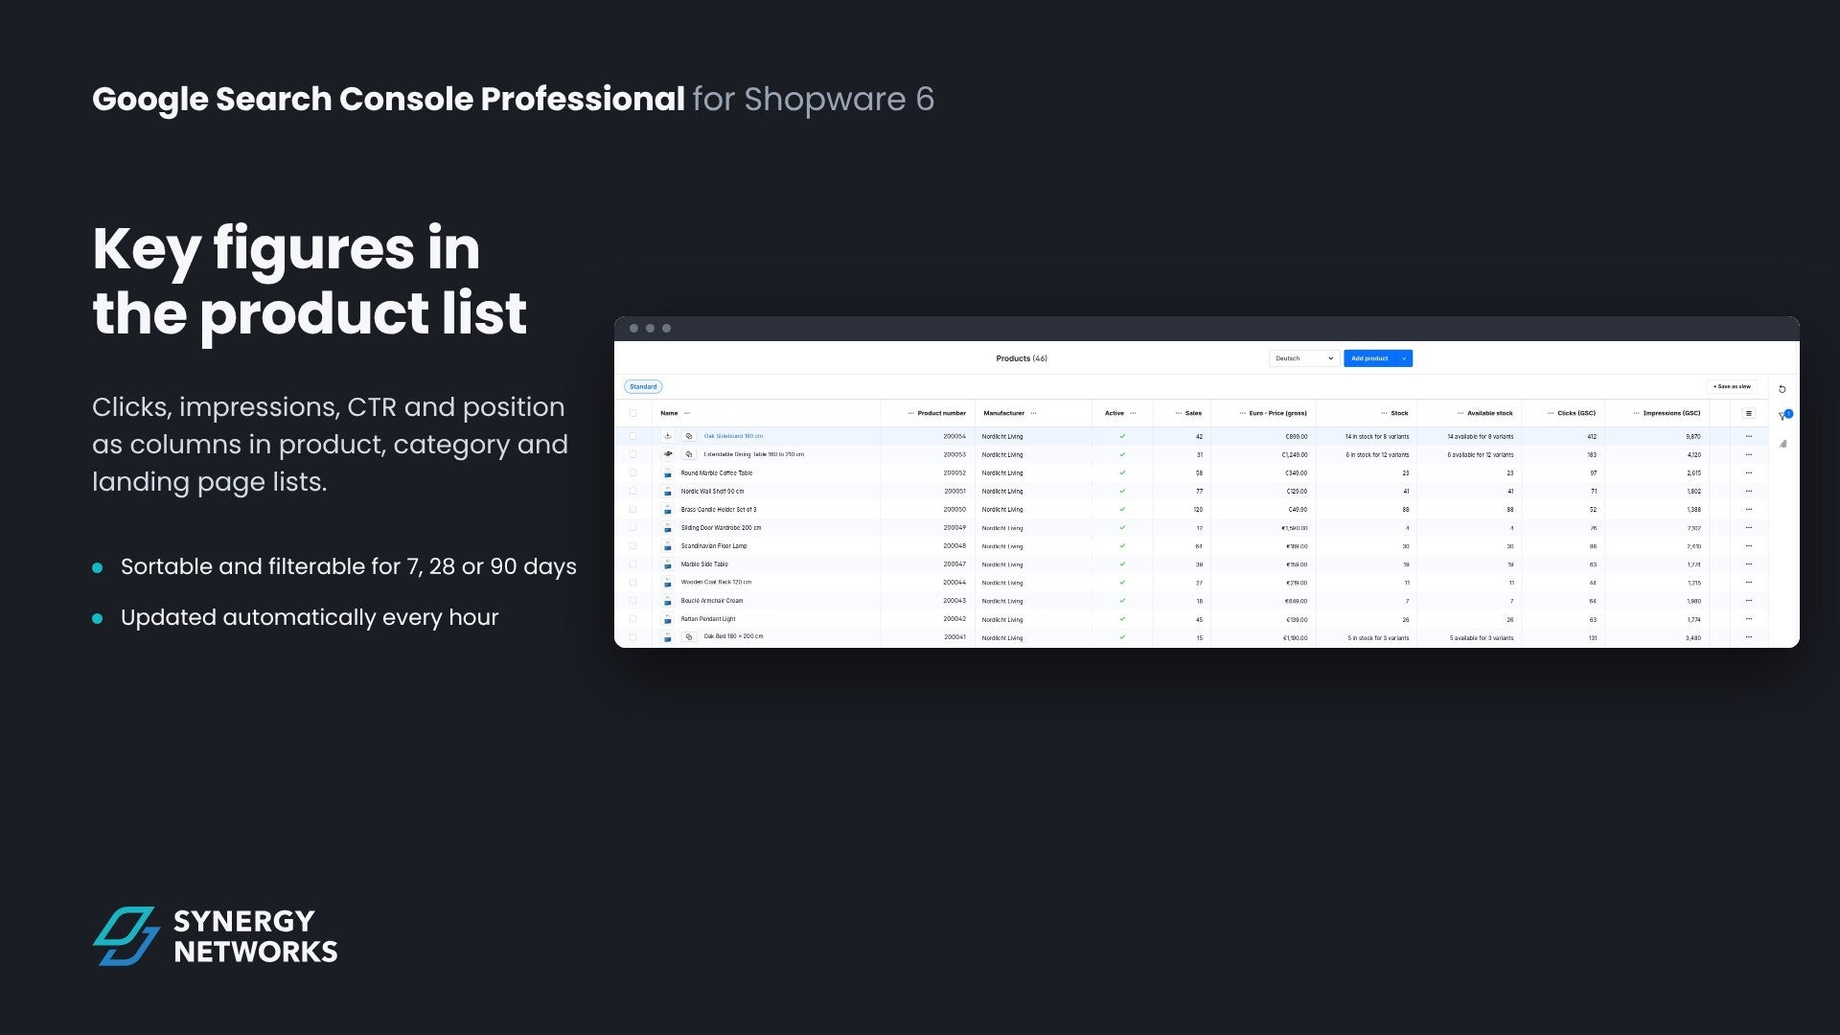Open Impressions (GSC) column options dots
The image size is (1840, 1035).
1636,413
